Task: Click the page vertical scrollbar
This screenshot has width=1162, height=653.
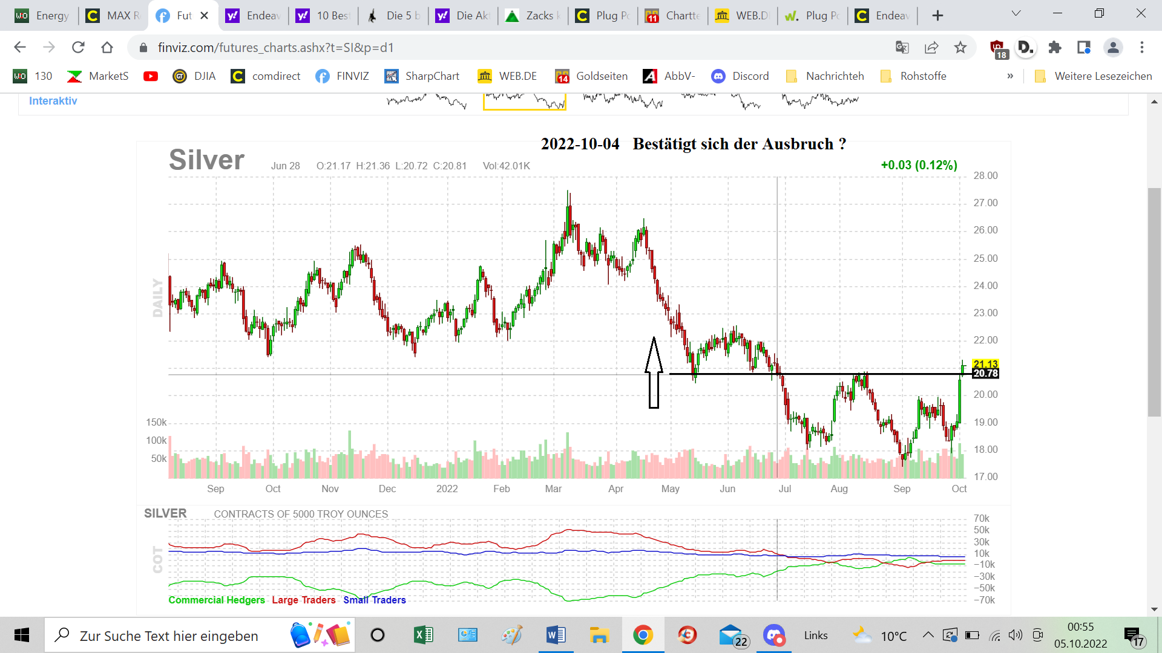Action: [1154, 302]
